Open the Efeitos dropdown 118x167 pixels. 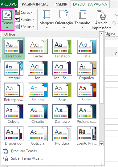24,27
